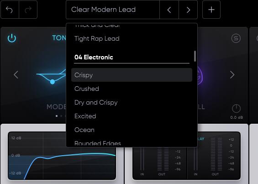
Task: Select the Dry and Crispy preset
Action: [x=132, y=102]
